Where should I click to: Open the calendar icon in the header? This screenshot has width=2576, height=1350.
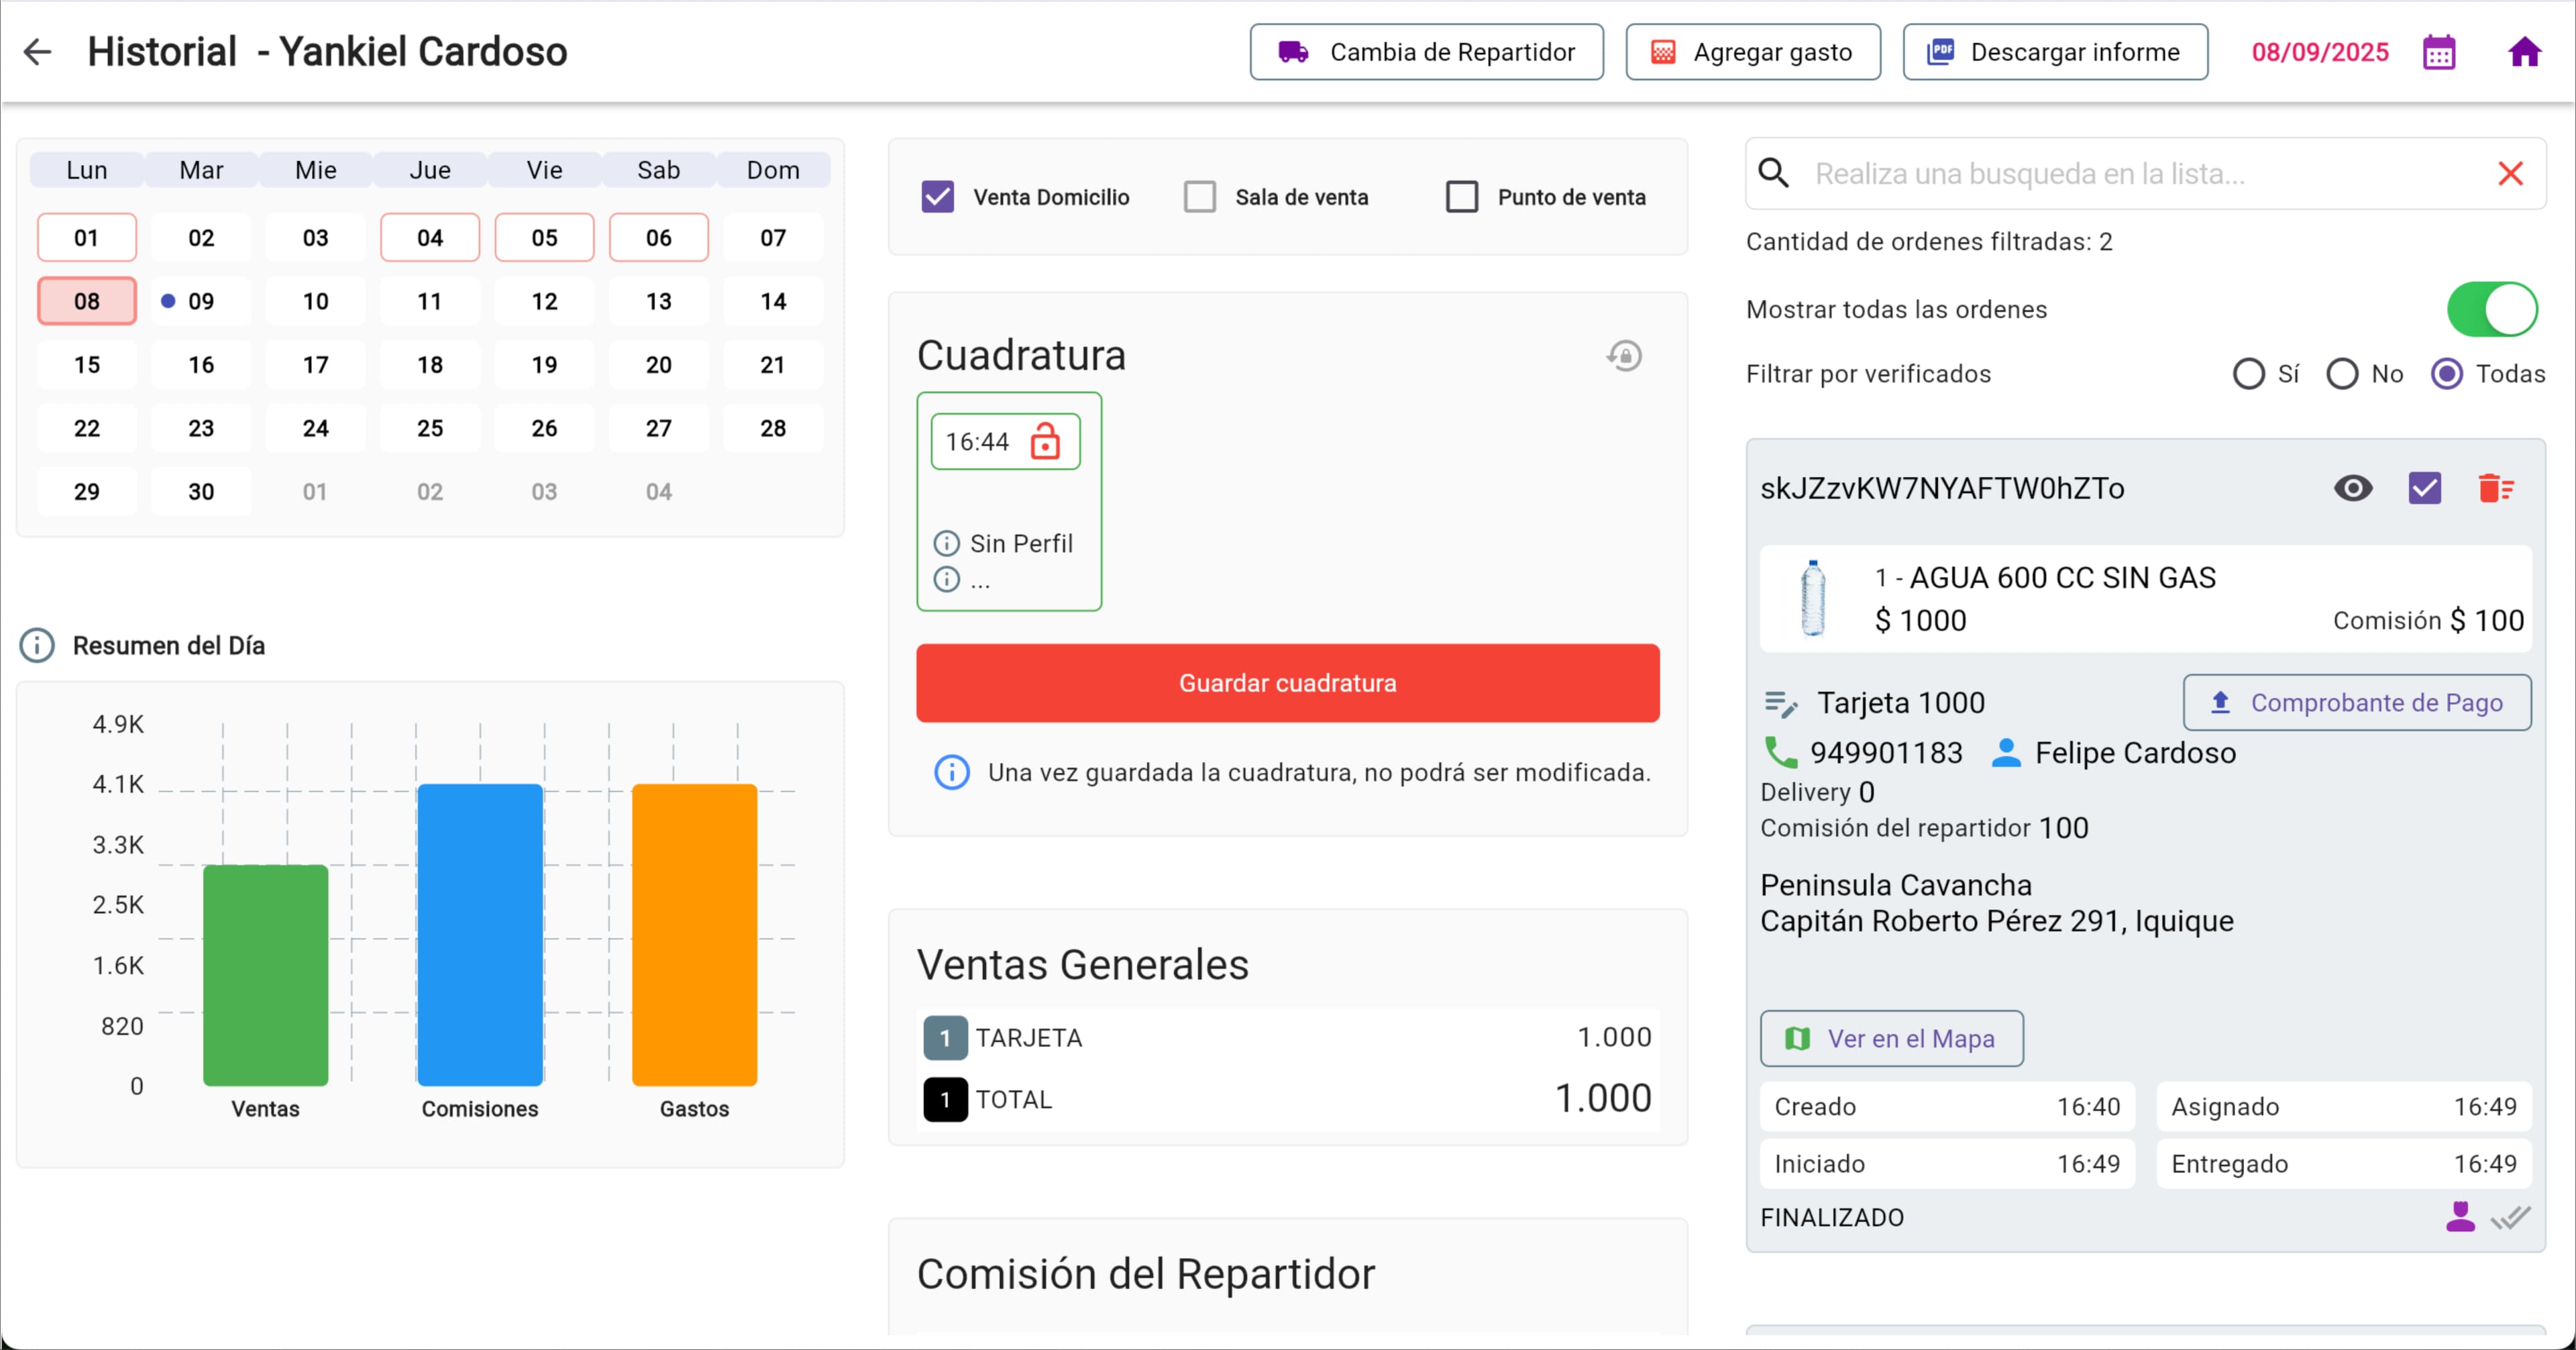pyautogui.click(x=2440, y=51)
